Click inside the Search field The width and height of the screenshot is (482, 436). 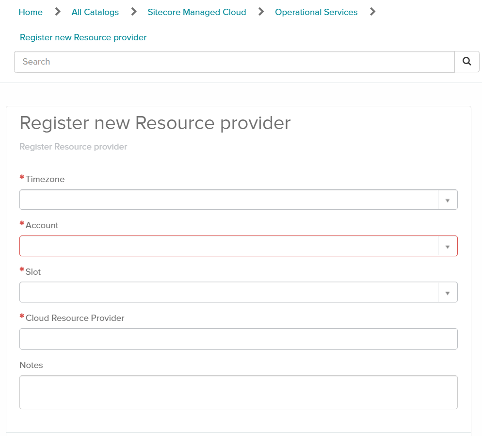[x=194, y=62]
